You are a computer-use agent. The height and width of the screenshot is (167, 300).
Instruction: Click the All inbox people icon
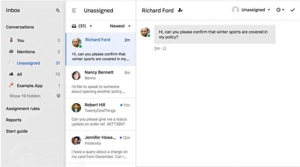[x=11, y=74]
